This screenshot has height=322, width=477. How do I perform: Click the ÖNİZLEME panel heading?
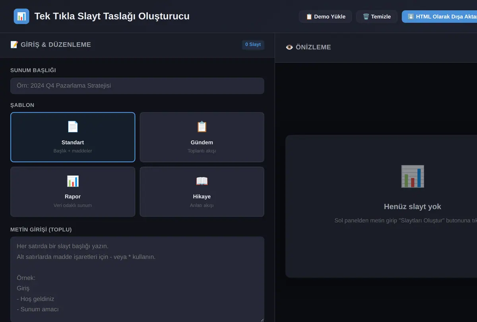[x=308, y=47]
